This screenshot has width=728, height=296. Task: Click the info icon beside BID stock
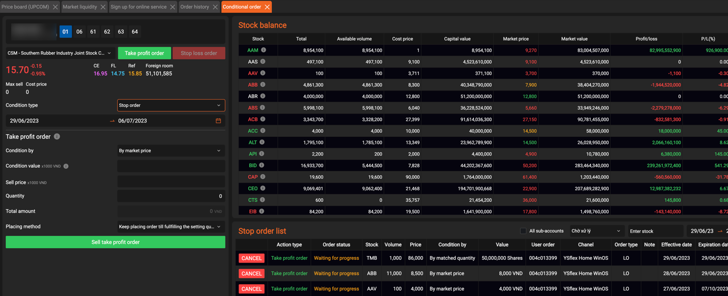[x=262, y=166]
